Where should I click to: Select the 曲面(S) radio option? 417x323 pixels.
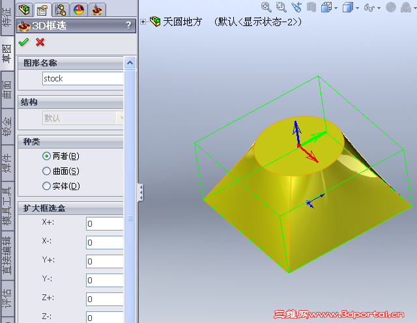[x=46, y=171]
